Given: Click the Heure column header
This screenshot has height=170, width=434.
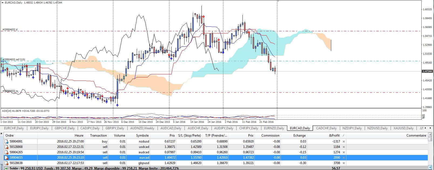Looking at the screenshot, I should pos(79,136).
